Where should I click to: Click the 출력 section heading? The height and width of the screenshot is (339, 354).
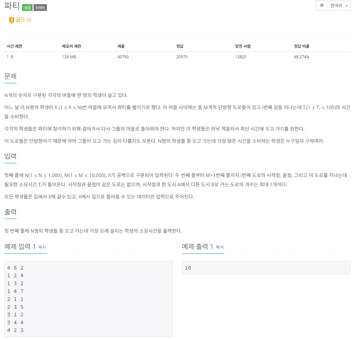click(x=11, y=212)
